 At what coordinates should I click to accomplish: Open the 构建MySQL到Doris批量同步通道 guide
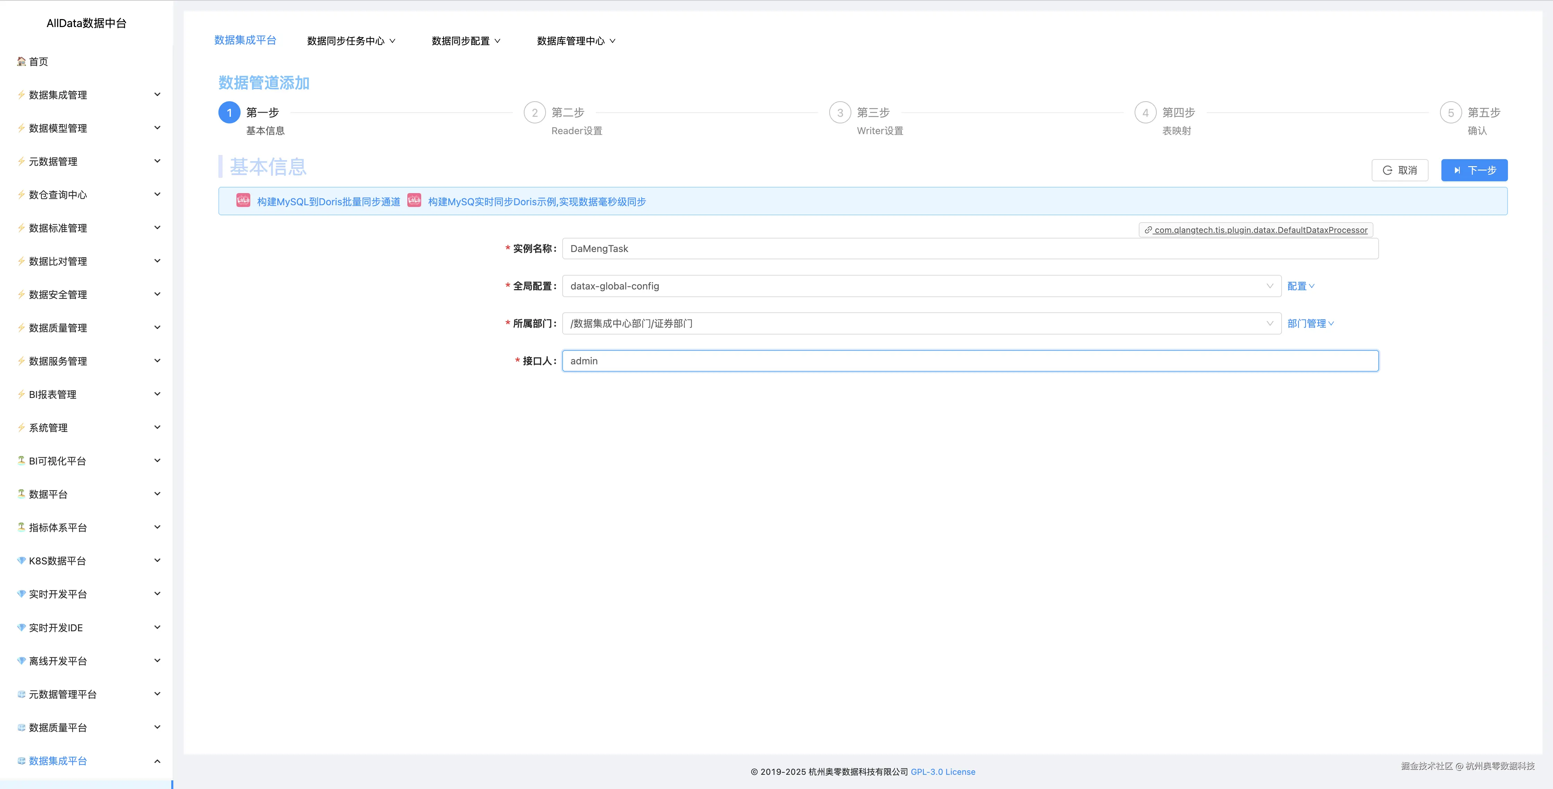click(x=329, y=201)
